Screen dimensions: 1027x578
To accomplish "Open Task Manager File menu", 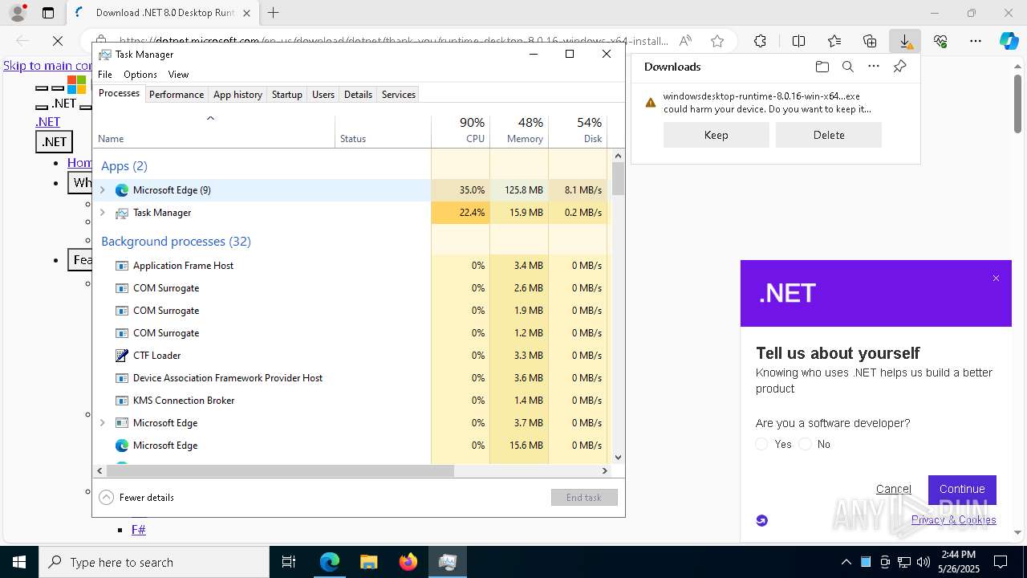I will click(105, 75).
